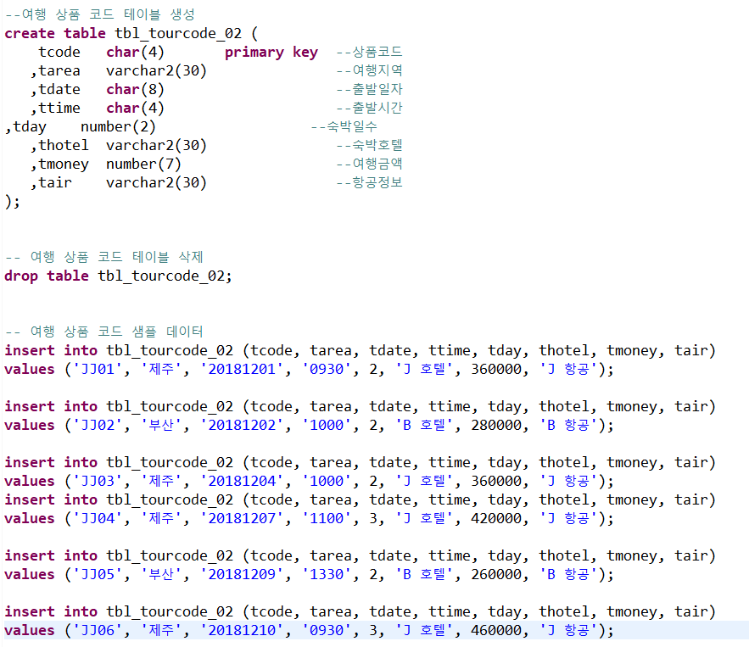The width and height of the screenshot is (749, 647).
Task: Click 'number(2)' data type
Action: click(x=118, y=127)
